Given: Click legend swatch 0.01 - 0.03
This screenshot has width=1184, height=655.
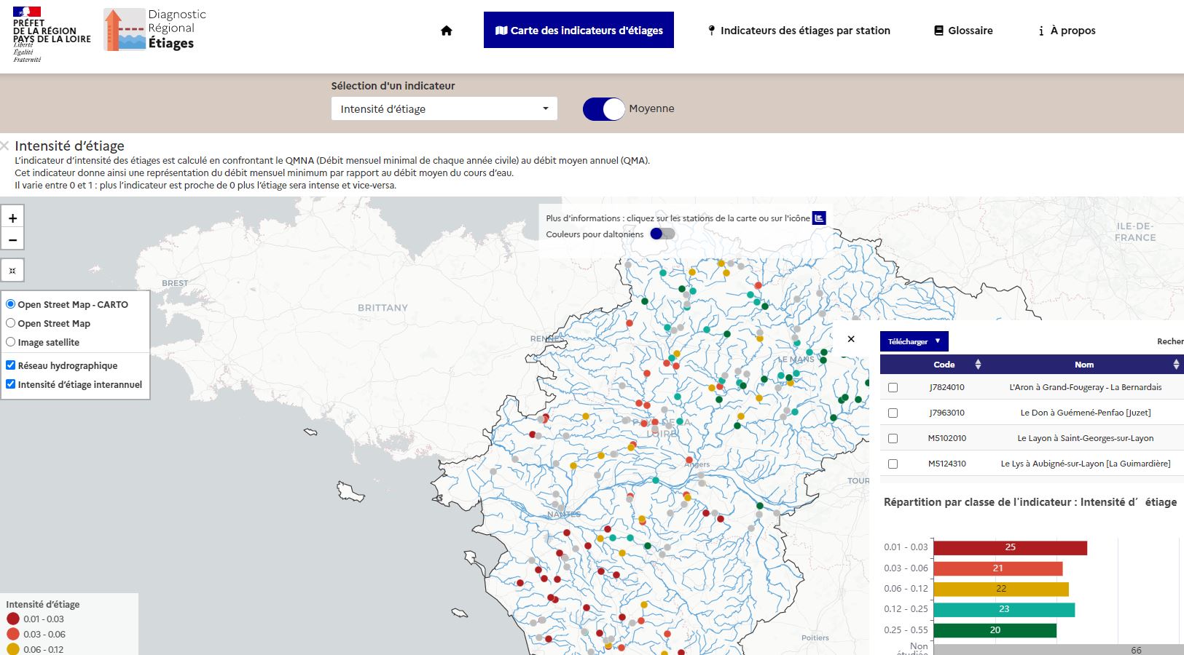Looking at the screenshot, I should click(13, 619).
